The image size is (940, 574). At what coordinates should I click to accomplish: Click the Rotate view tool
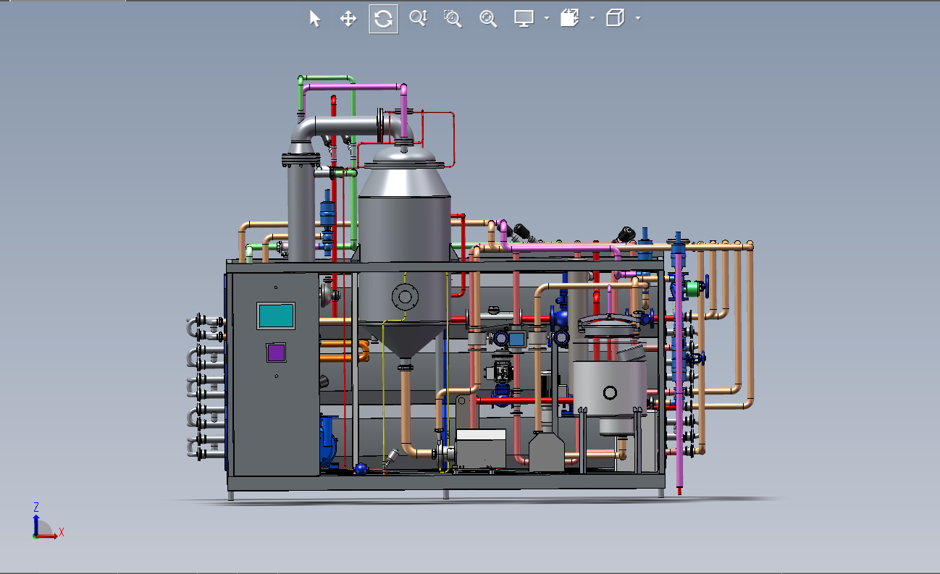(383, 19)
